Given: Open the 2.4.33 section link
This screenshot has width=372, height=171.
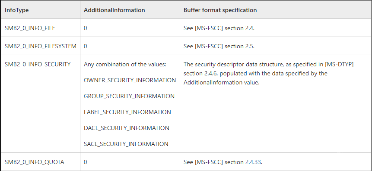Looking at the screenshot, I should [253, 162].
